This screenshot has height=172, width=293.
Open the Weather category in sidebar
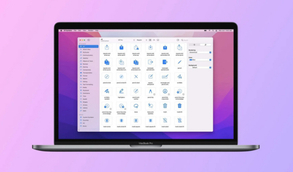(x=85, y=58)
